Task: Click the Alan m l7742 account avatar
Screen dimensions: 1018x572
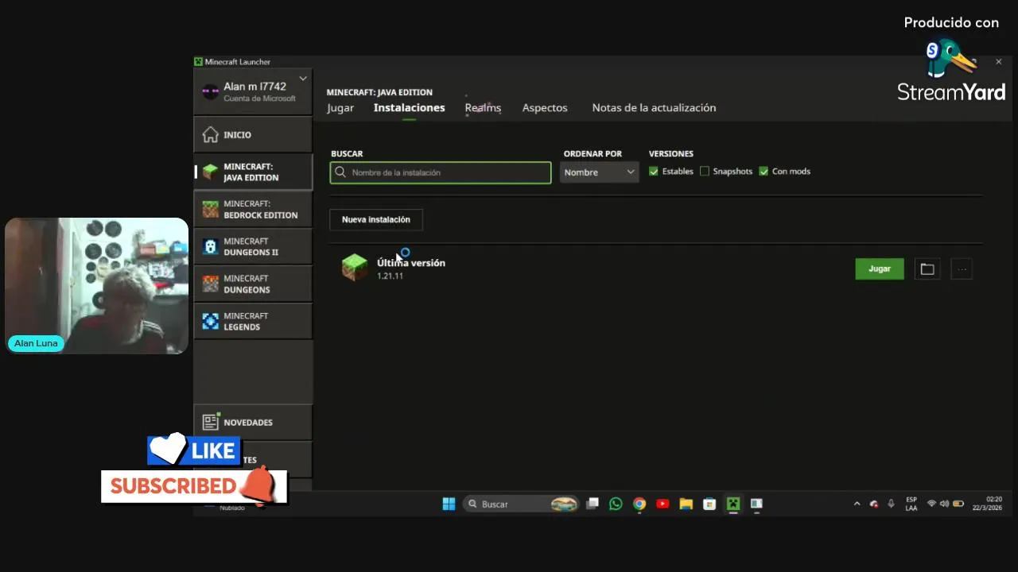Action: 210,91
